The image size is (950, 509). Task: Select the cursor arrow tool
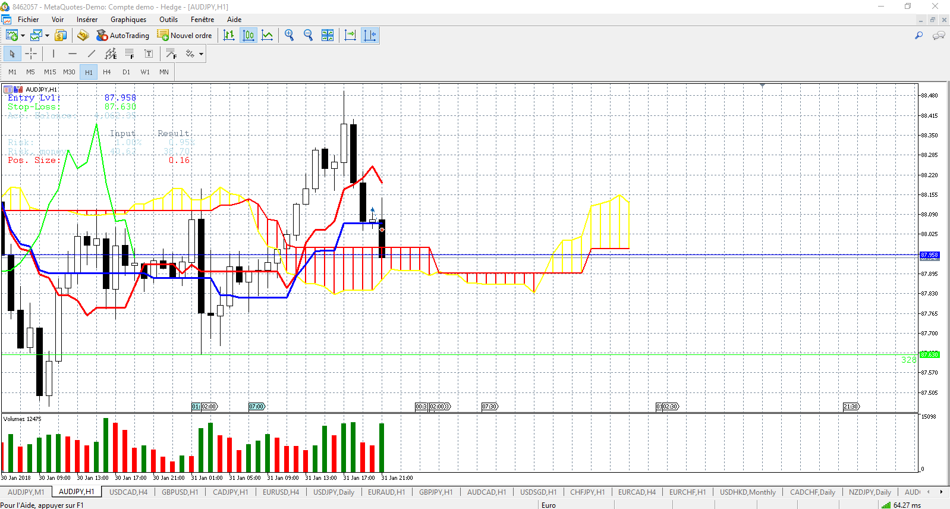(12, 54)
